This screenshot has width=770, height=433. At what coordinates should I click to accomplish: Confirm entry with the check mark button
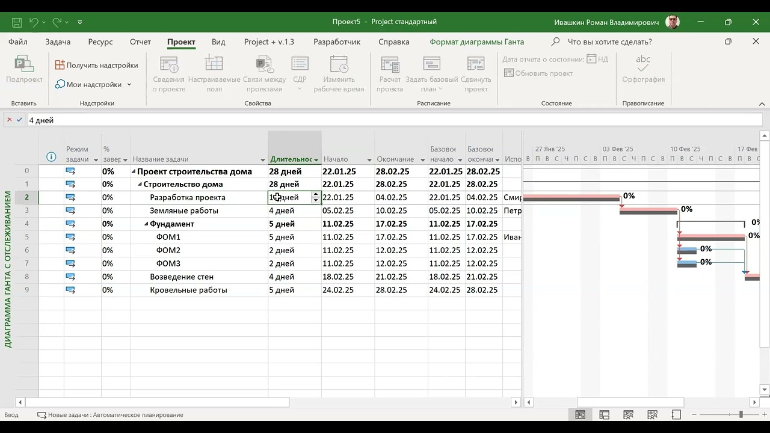click(x=19, y=120)
